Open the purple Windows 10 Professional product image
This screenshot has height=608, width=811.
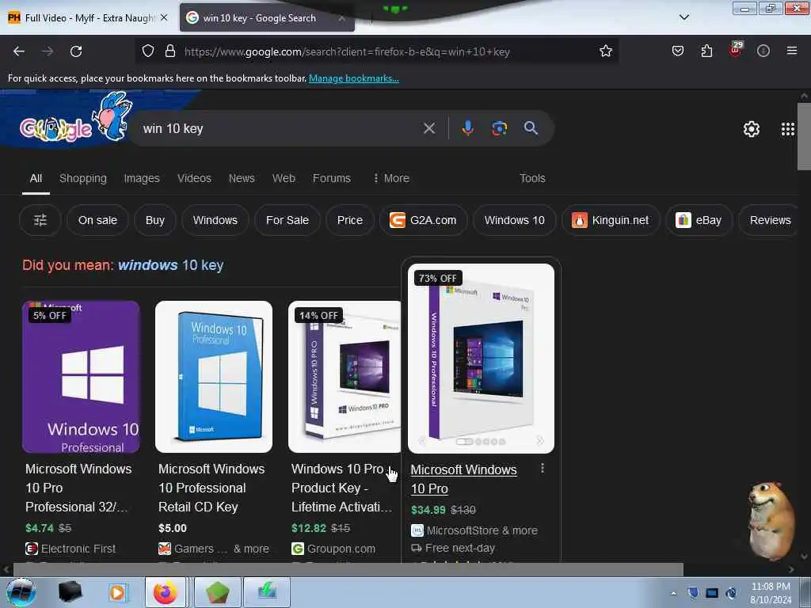pyautogui.click(x=81, y=377)
